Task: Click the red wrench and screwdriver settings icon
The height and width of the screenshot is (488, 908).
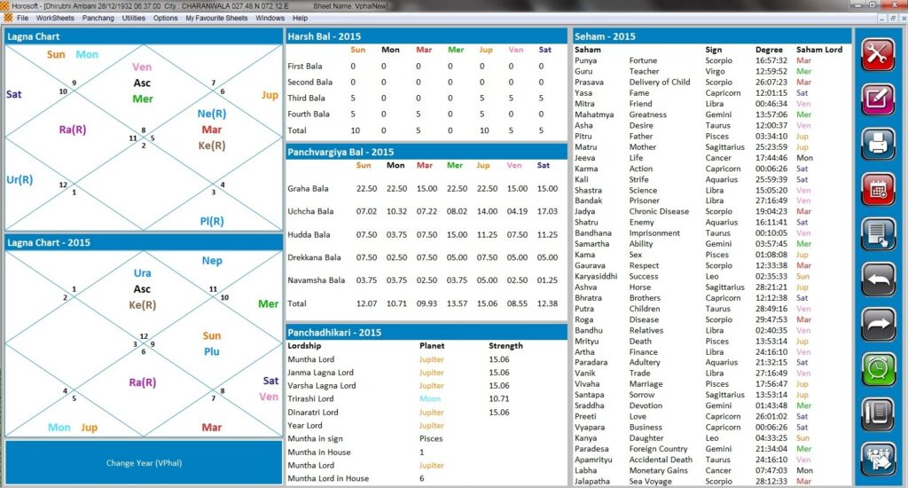Action: pos(878,51)
